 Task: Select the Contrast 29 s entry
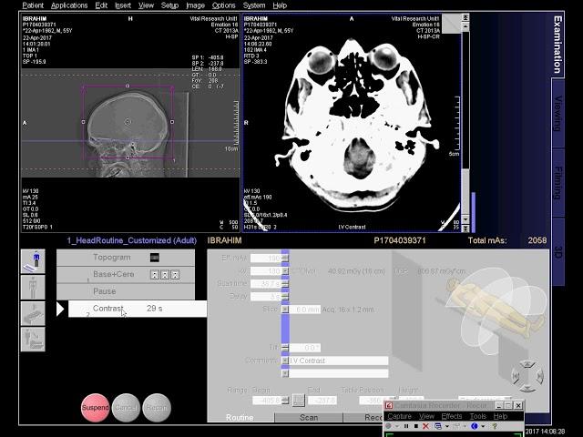point(138,309)
